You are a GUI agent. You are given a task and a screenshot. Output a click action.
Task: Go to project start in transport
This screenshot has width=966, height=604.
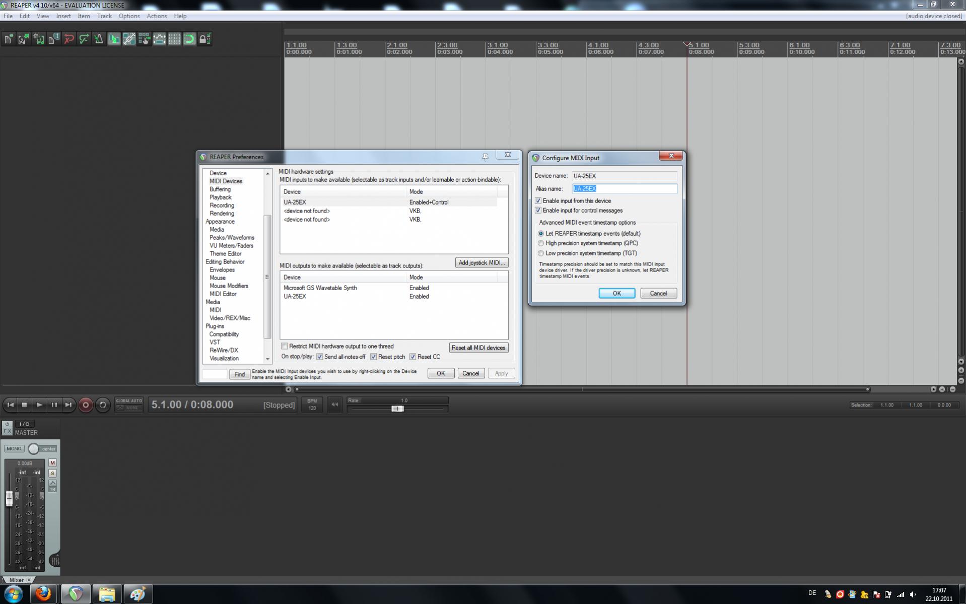[10, 405]
